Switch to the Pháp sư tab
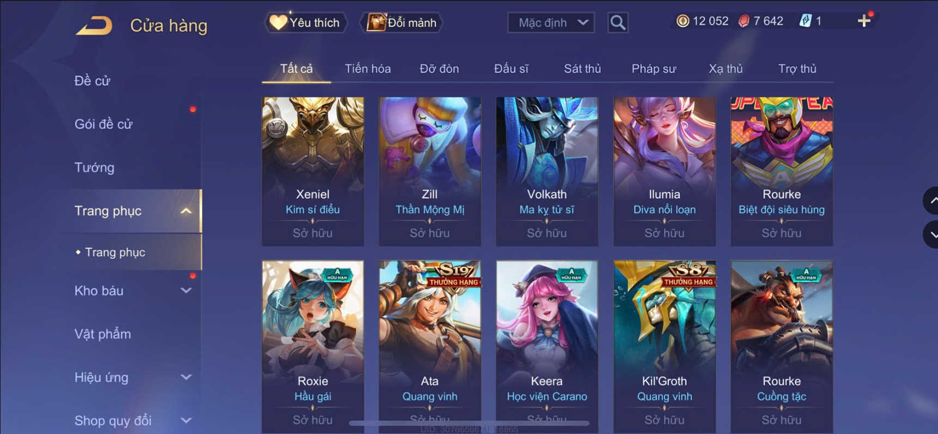938x434 pixels. 653,69
